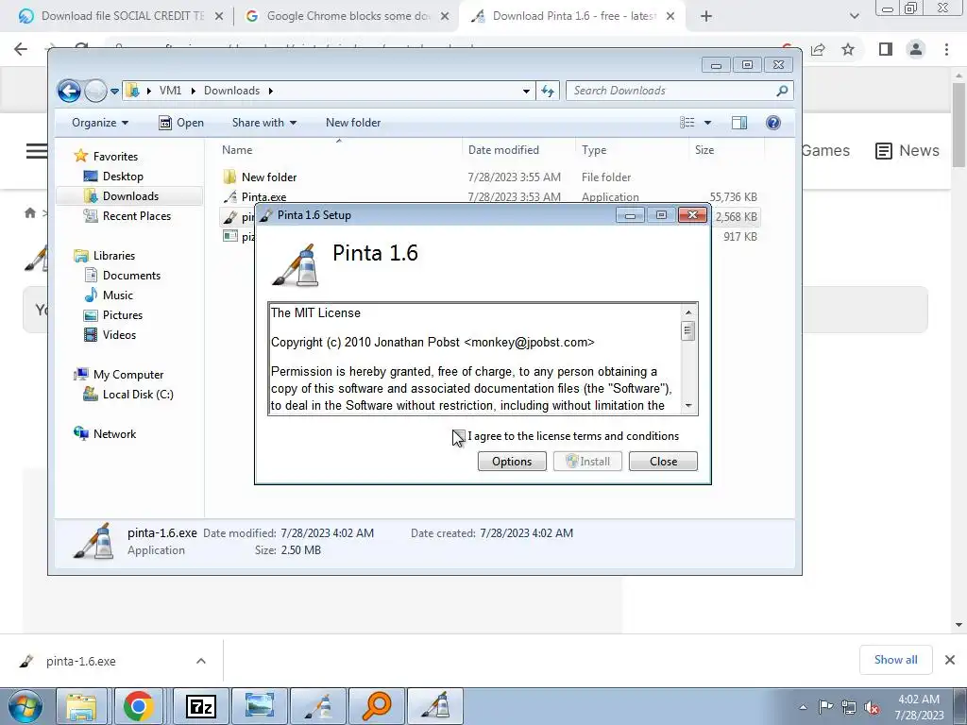Click the license text scrollbar thumb
Screen dimensions: 967x725
point(688,331)
